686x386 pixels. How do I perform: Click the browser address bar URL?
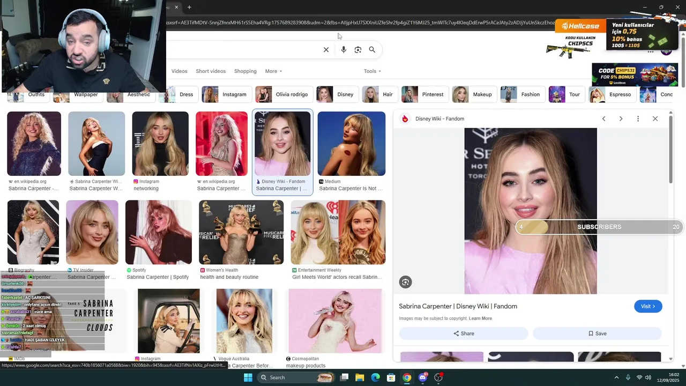coord(359,23)
